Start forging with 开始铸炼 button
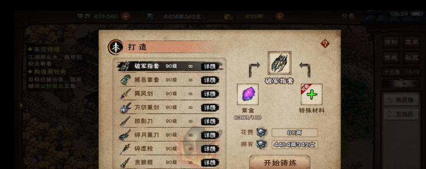This screenshot has height=169, width=426. 280,163
